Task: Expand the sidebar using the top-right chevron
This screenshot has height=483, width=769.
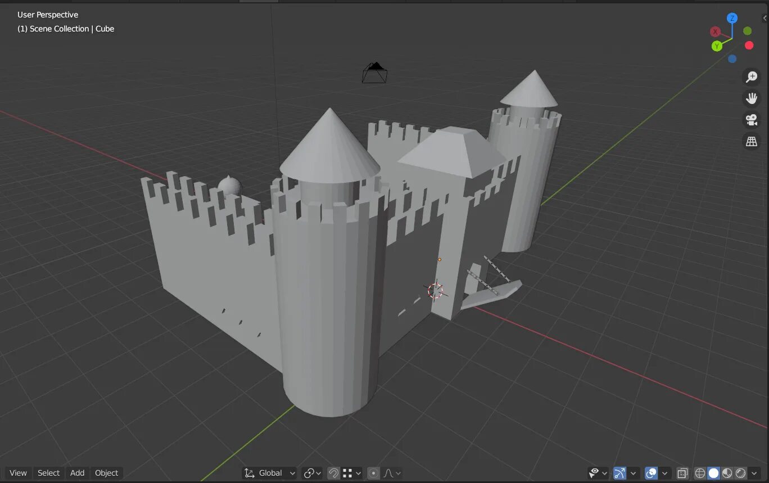Action: coord(765,19)
